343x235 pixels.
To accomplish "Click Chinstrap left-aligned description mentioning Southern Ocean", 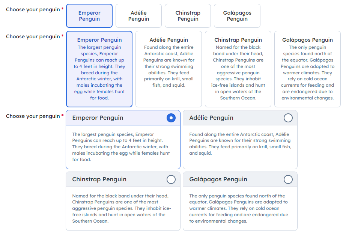I will click(x=122, y=208).
